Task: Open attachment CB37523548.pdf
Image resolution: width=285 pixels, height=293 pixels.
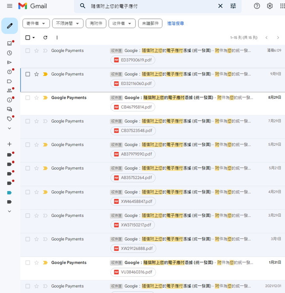Action: click(x=133, y=131)
